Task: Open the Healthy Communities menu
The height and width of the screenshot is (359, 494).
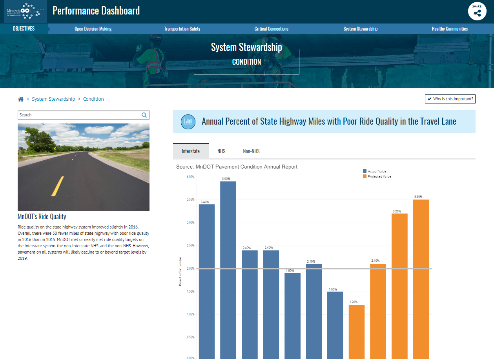Action: (449, 29)
